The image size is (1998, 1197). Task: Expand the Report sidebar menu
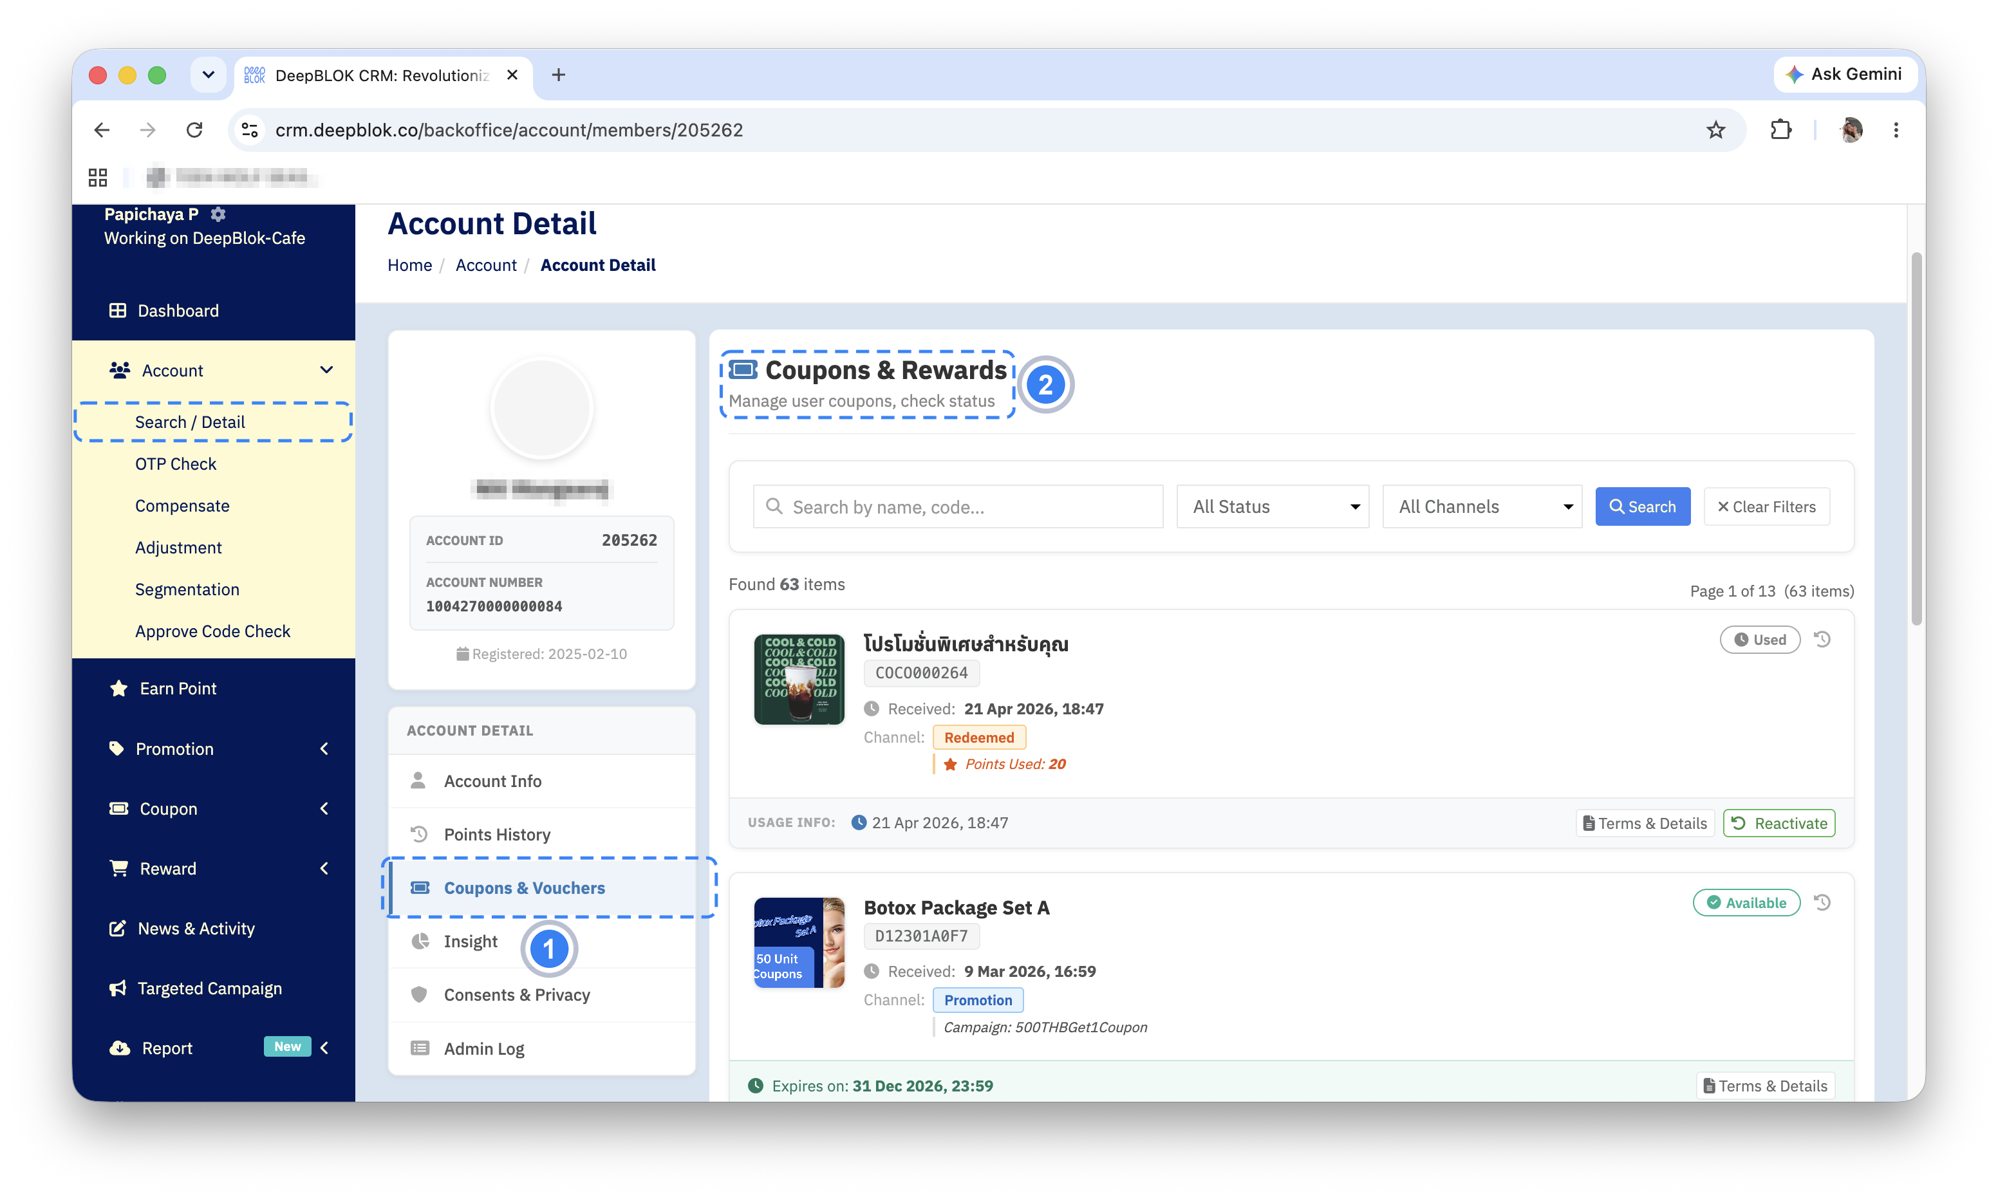pos(214,1048)
